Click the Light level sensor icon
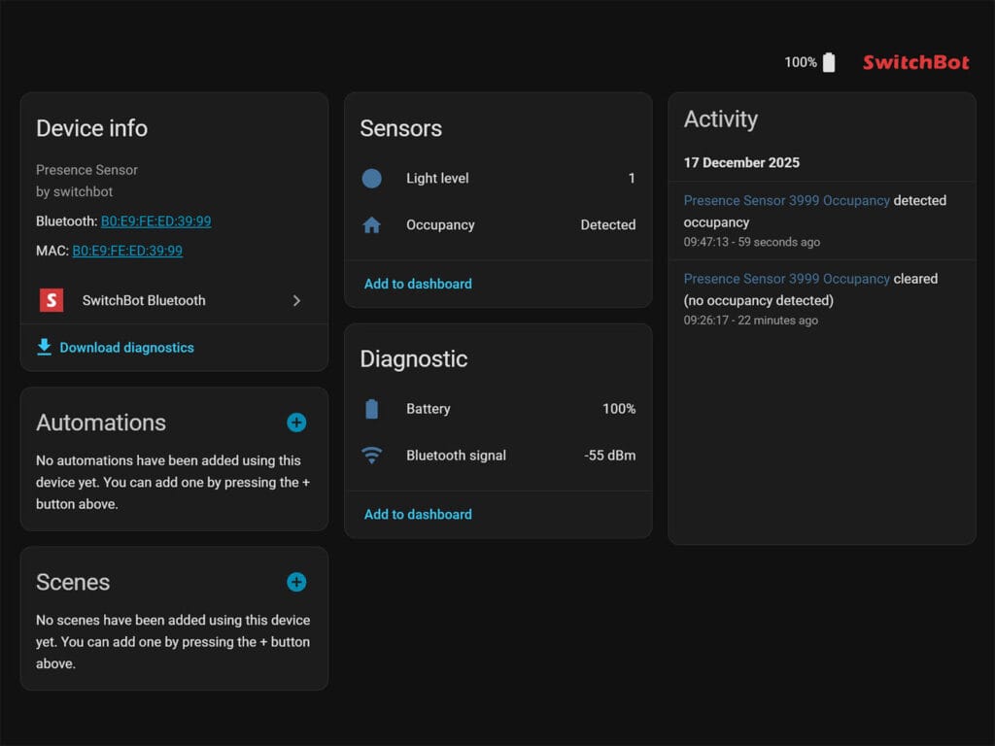Screen dimensions: 995x746 tap(371, 179)
